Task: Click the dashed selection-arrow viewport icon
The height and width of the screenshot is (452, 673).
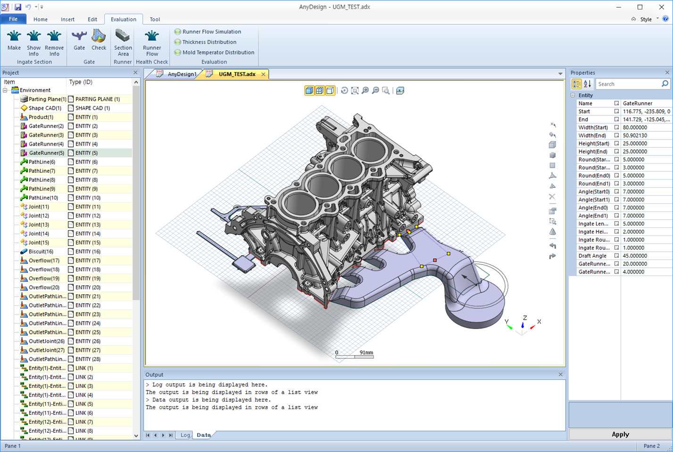Action: (552, 221)
